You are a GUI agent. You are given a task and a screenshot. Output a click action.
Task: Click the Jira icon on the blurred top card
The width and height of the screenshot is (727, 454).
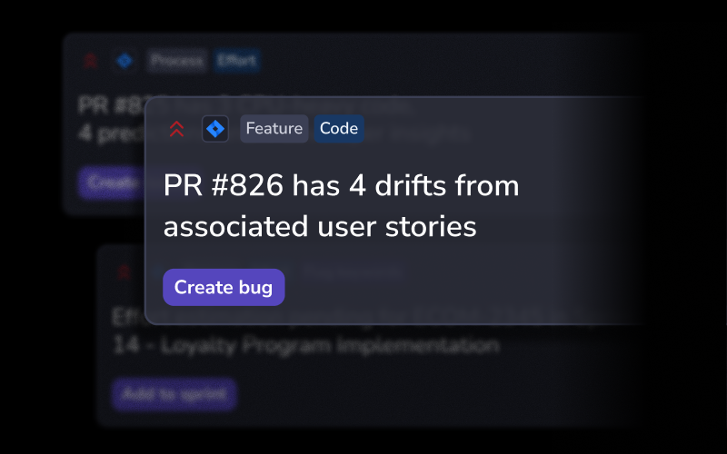124,61
